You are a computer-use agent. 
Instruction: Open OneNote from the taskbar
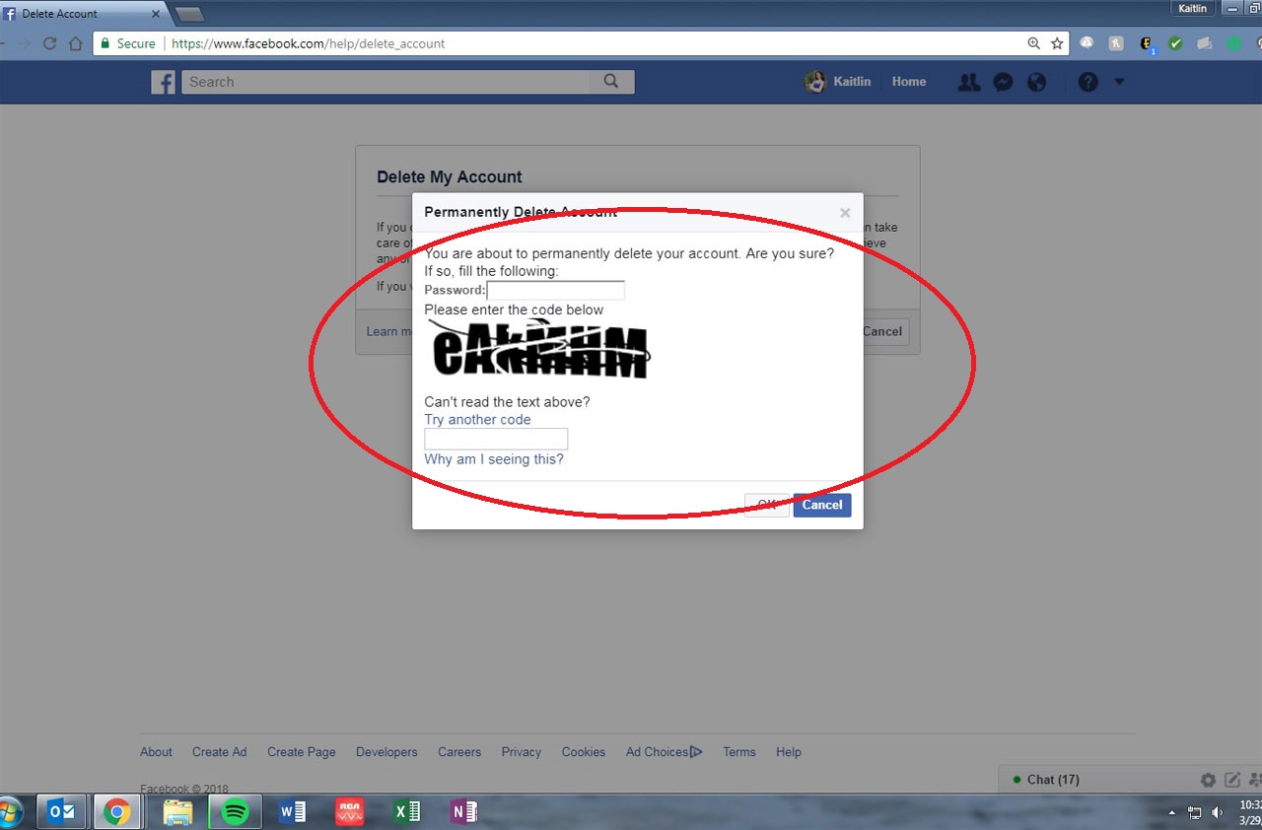pyautogui.click(x=463, y=812)
